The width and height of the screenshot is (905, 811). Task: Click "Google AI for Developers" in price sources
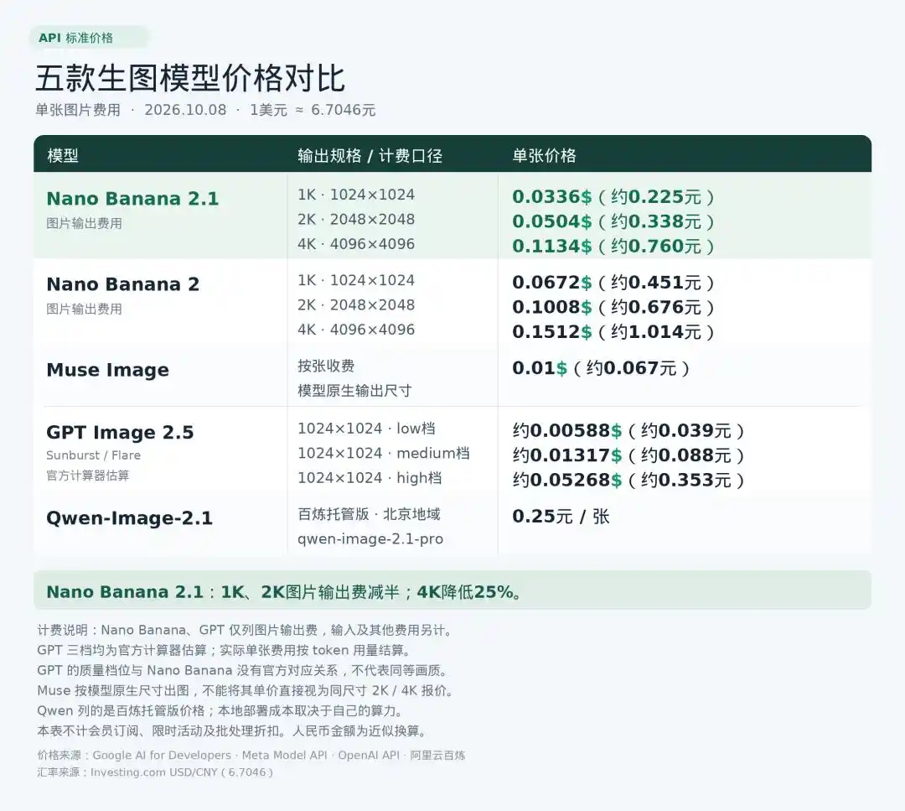(x=162, y=756)
